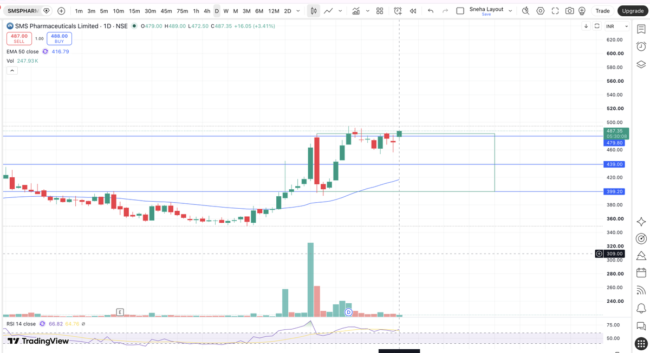Toggle the auto-fit data sync icon
This screenshot has width=650, height=353.
coord(597,26)
